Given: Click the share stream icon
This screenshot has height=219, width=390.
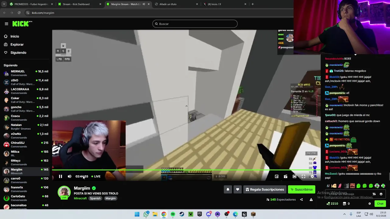Looking at the screenshot, I should pyautogui.click(x=301, y=200).
